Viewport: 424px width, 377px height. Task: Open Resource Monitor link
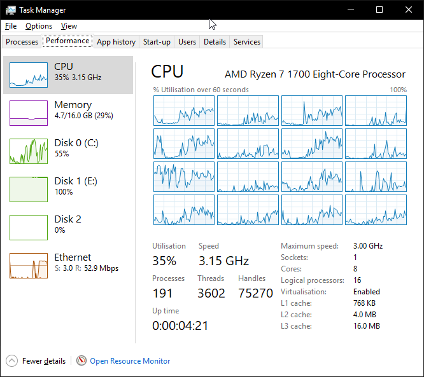coord(130,361)
